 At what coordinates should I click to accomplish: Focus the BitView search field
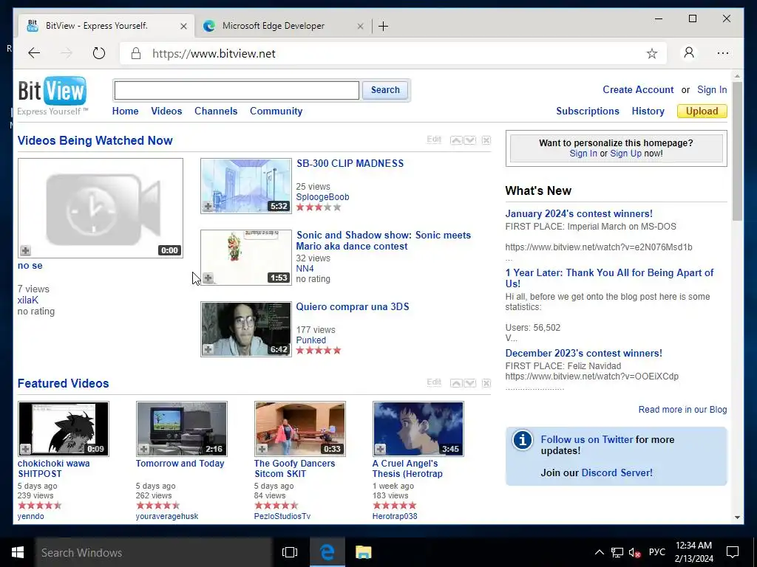point(237,90)
